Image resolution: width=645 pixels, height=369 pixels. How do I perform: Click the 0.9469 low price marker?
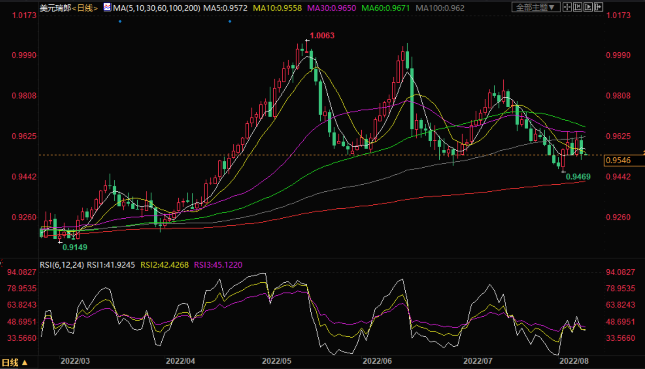tap(578, 176)
